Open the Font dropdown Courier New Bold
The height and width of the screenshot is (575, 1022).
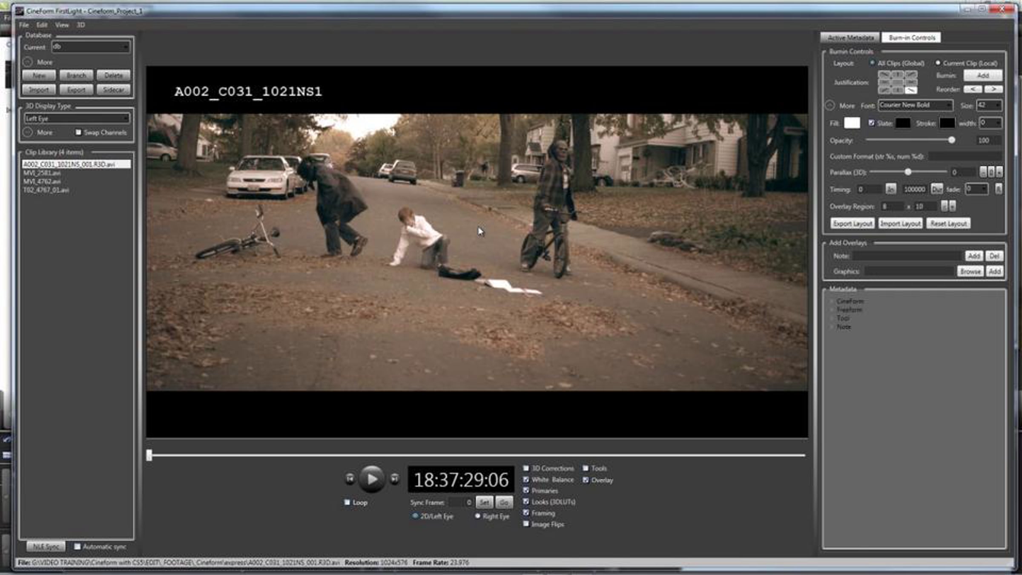coord(915,105)
